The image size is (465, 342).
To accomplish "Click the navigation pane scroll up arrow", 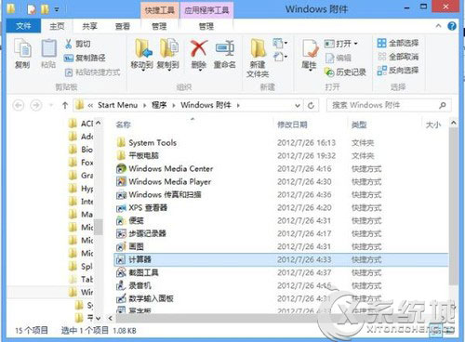I will (99, 123).
